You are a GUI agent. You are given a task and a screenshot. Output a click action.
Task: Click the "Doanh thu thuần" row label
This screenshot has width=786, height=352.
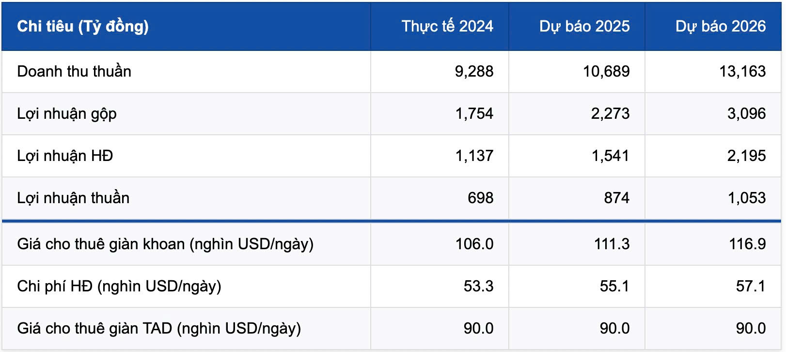point(74,71)
